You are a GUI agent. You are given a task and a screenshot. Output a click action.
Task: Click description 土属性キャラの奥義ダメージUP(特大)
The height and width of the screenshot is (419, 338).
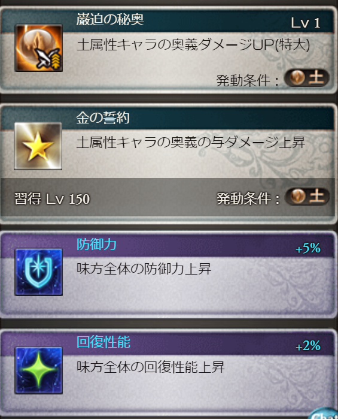(193, 44)
